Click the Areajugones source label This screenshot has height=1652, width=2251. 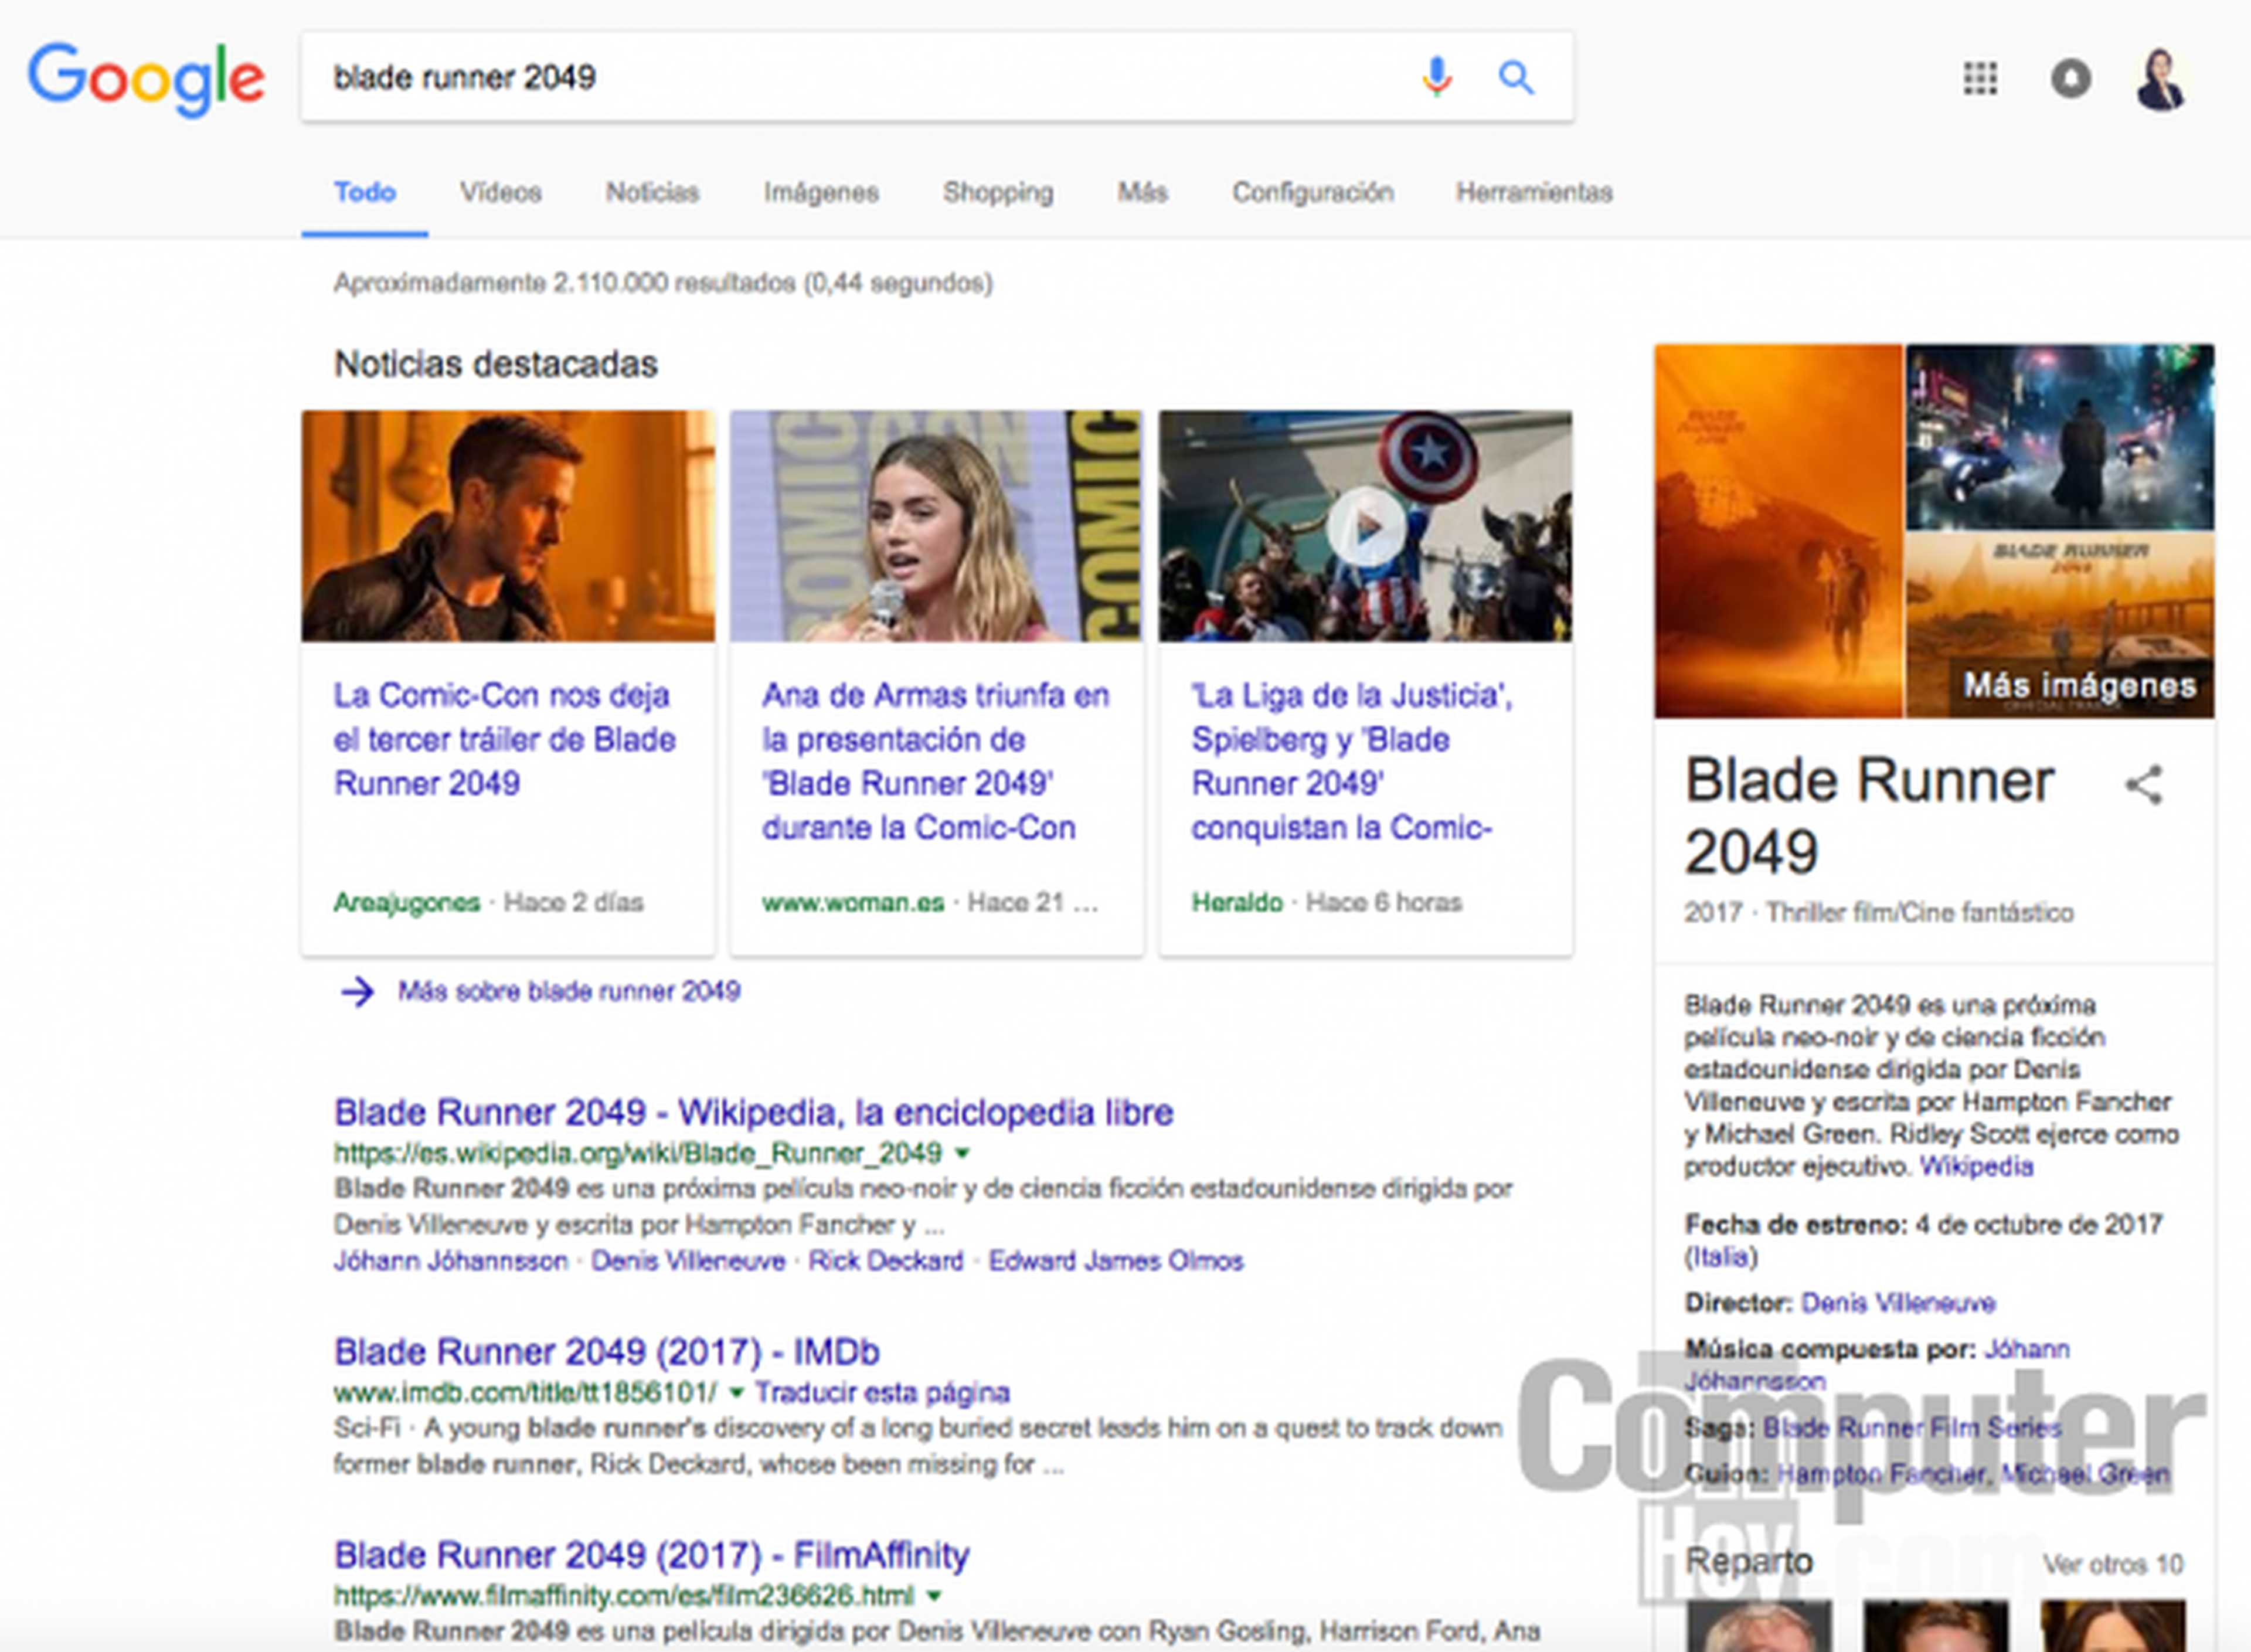(x=407, y=902)
